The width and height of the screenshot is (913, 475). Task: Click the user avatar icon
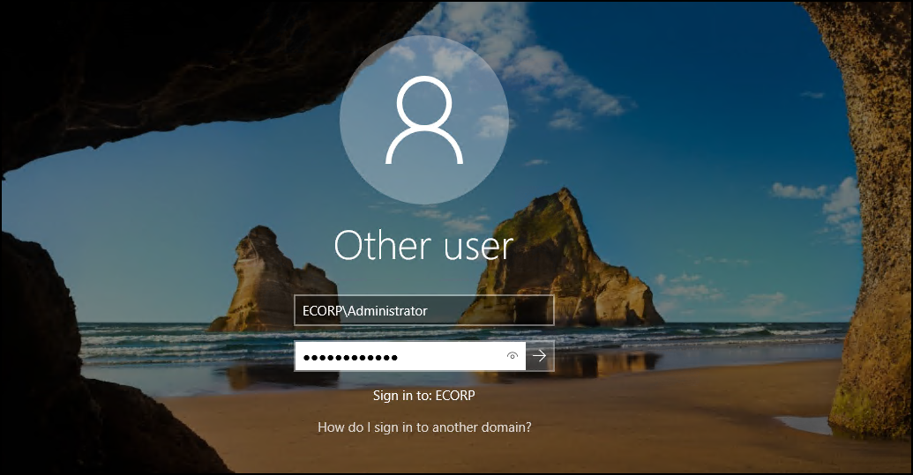tap(424, 119)
